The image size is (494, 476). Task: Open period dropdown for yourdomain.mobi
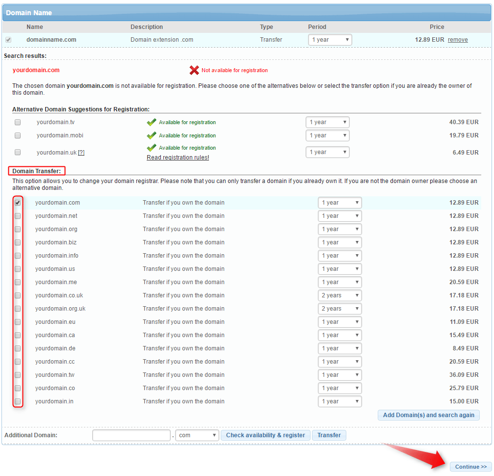click(327, 135)
